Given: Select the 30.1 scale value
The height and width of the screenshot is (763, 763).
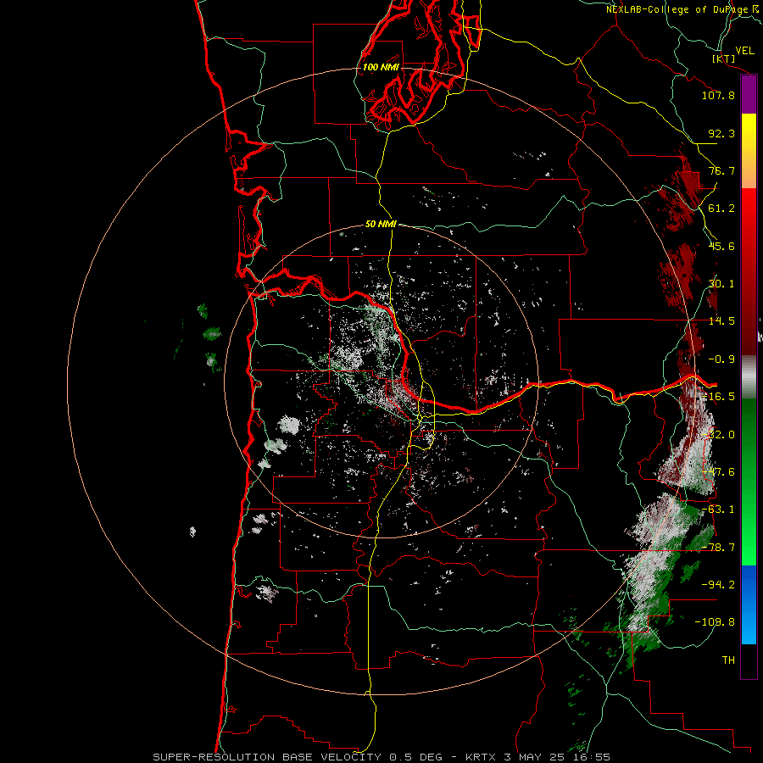Looking at the screenshot, I should click(721, 284).
